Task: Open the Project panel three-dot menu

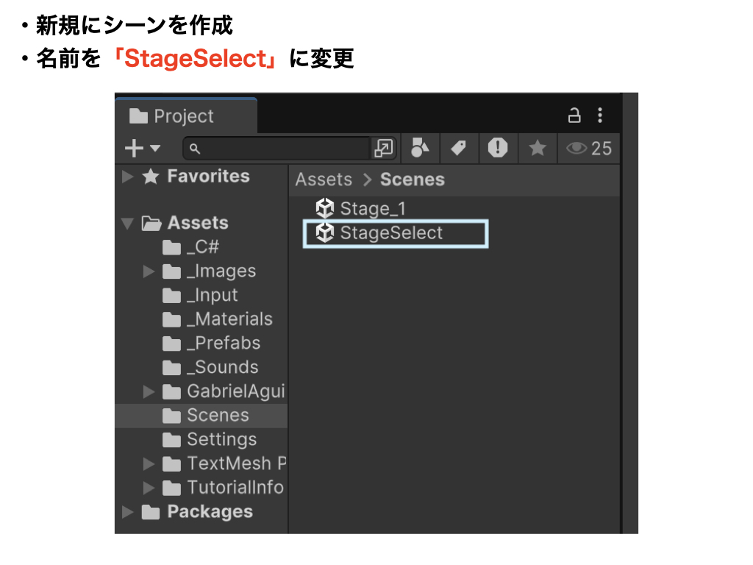Action: 600,116
